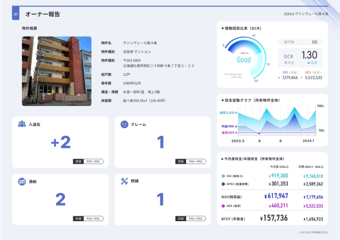
Task: Click the 入退去 people icon
Action: (x=22, y=124)
